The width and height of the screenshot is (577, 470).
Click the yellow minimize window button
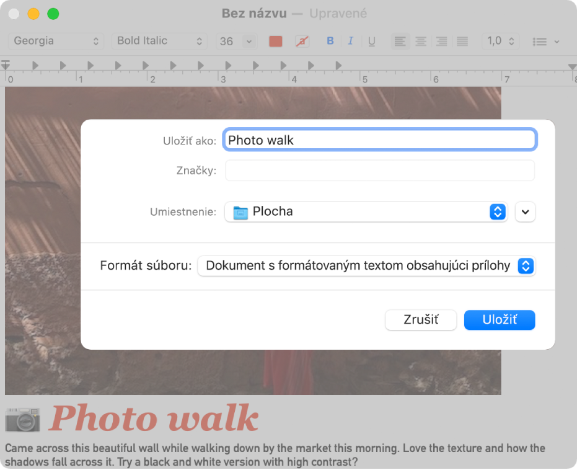pos(33,14)
